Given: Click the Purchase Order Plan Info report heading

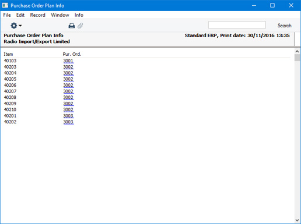Looking at the screenshot, I should 33,35.
